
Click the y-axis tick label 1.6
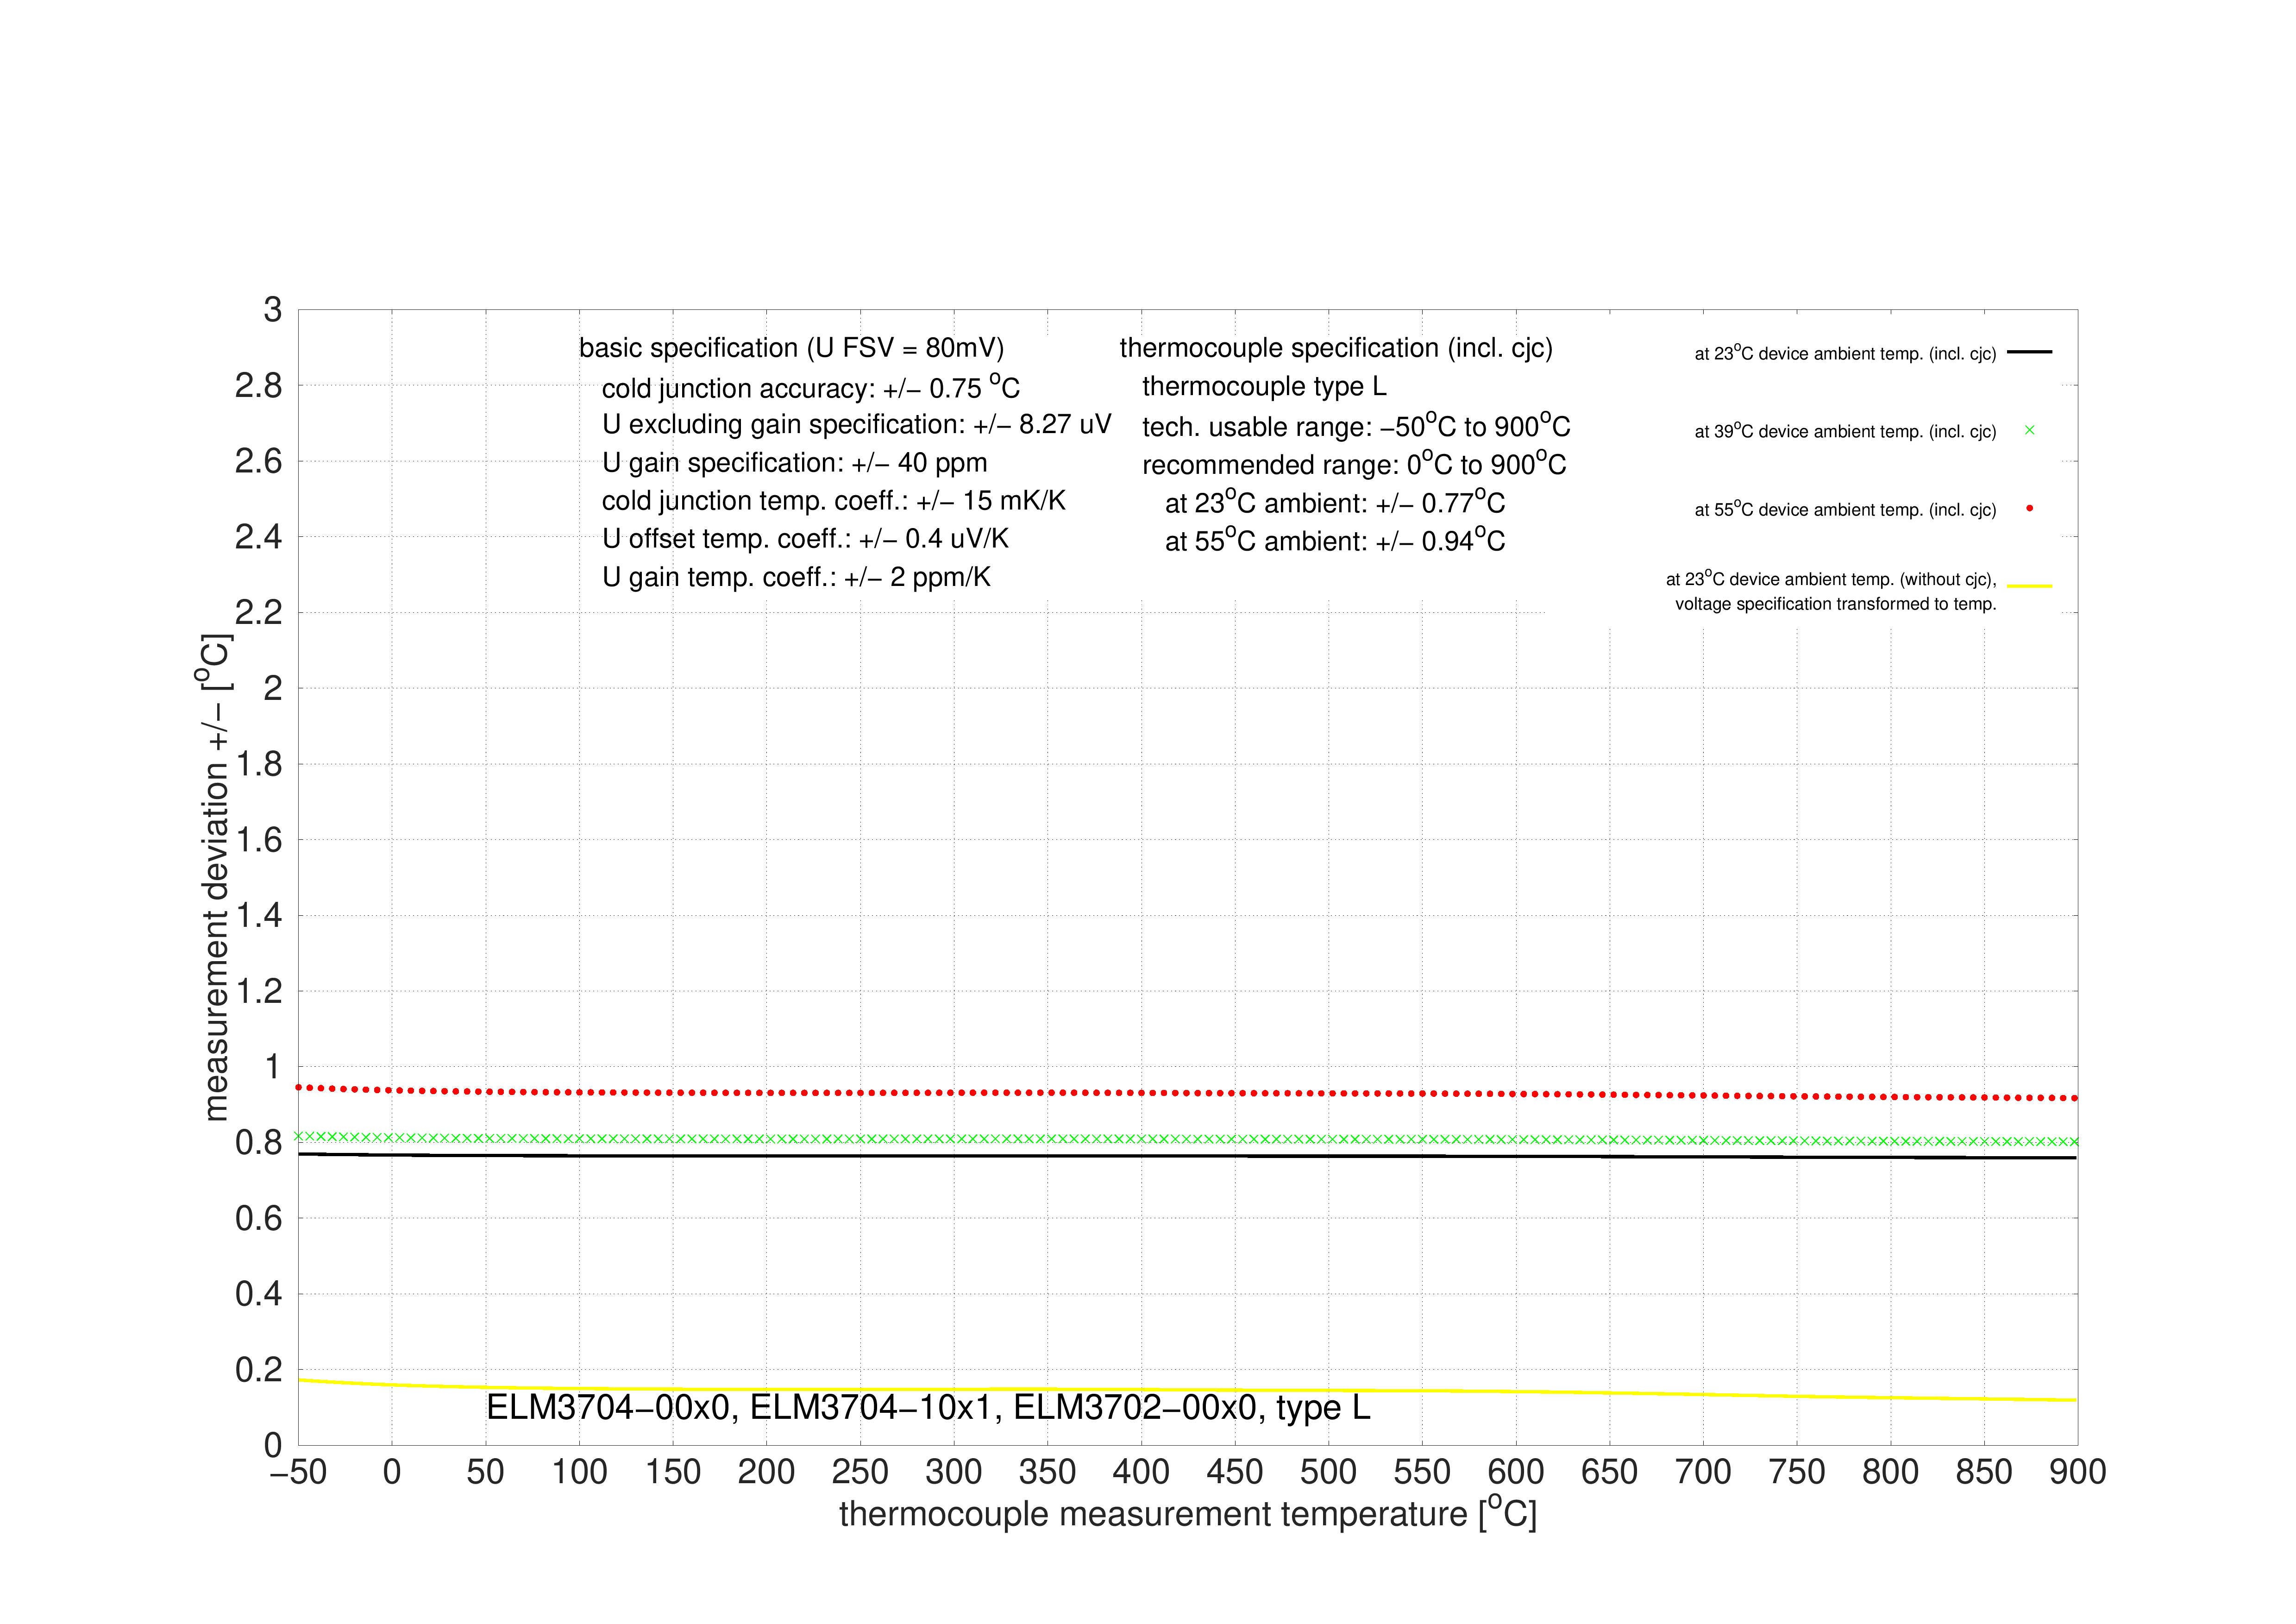[258, 840]
